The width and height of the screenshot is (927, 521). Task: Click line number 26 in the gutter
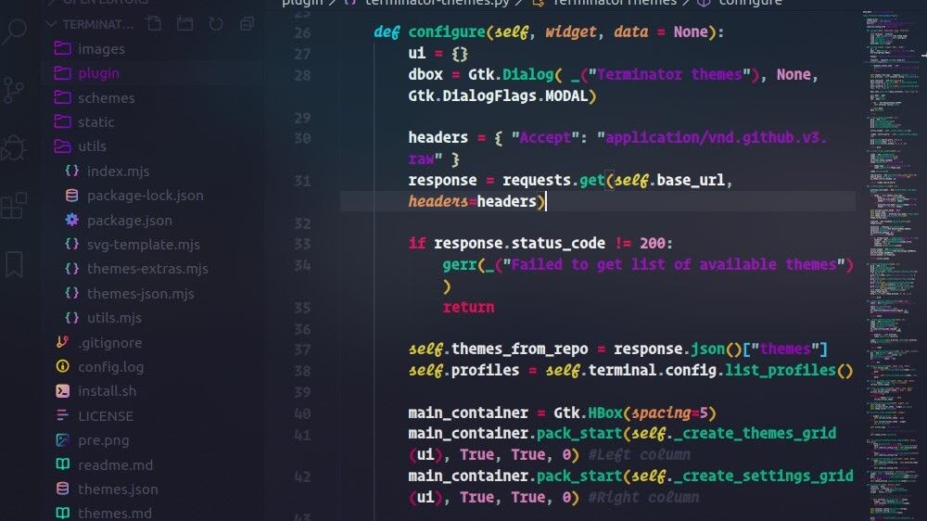tap(302, 33)
